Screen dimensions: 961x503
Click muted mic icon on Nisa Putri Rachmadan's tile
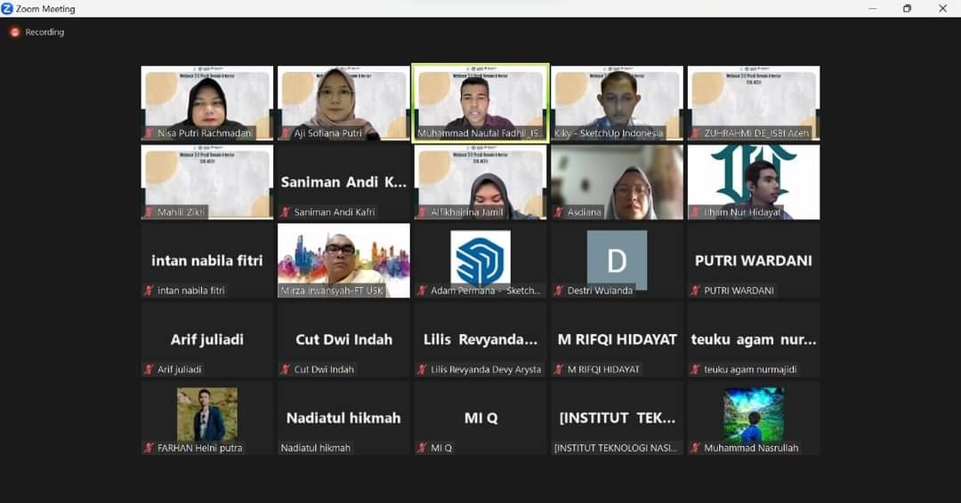click(149, 133)
